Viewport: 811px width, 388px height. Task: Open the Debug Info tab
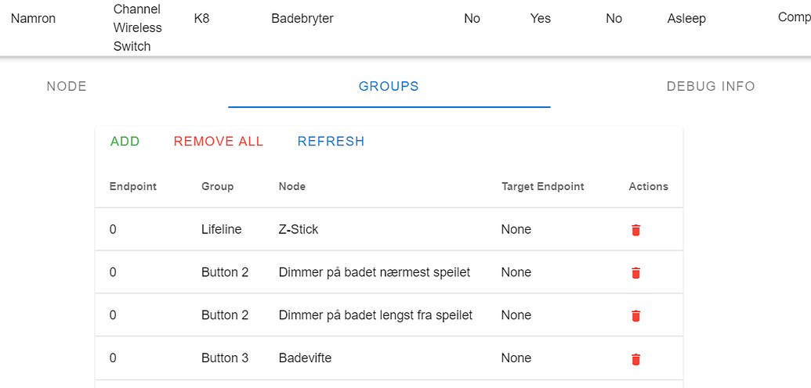[x=711, y=86]
